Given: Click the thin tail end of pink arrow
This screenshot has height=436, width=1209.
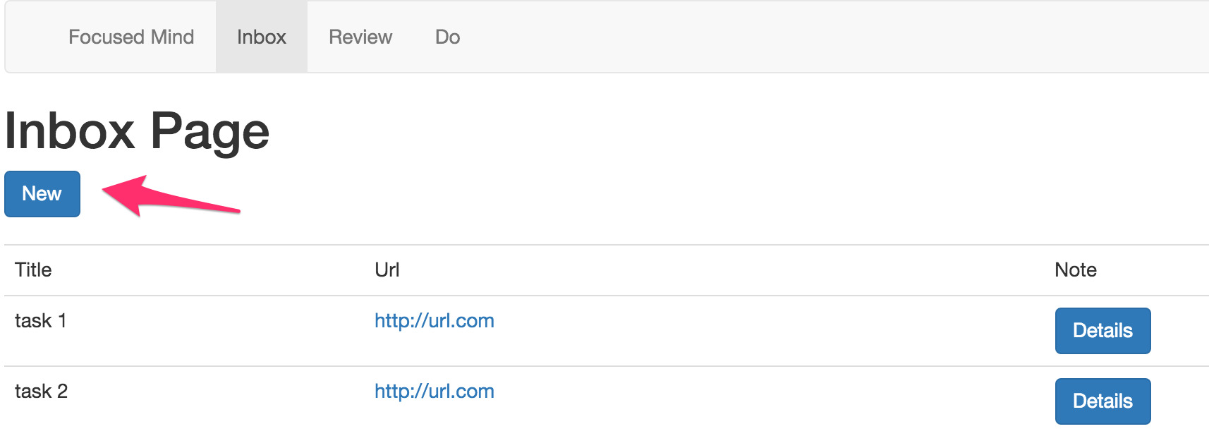Looking at the screenshot, I should pyautogui.click(x=236, y=210).
